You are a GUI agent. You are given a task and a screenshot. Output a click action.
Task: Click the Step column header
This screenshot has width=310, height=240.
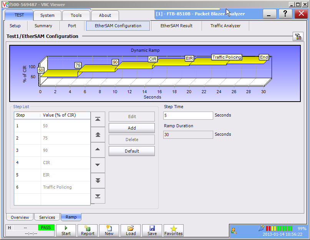(x=27, y=115)
